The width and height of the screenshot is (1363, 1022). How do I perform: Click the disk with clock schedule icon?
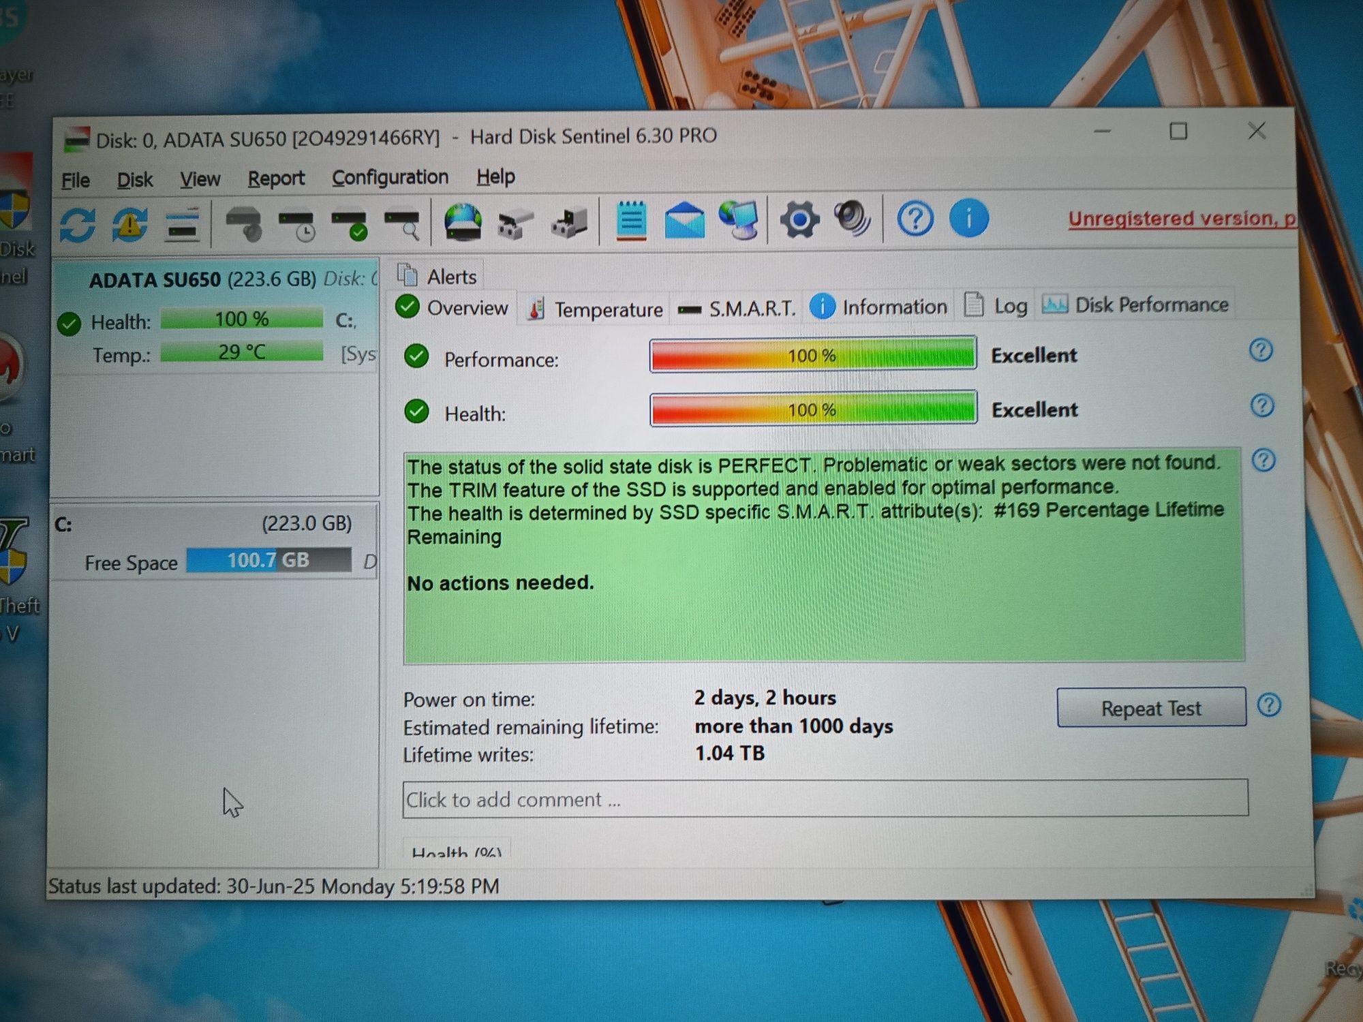pos(297,225)
